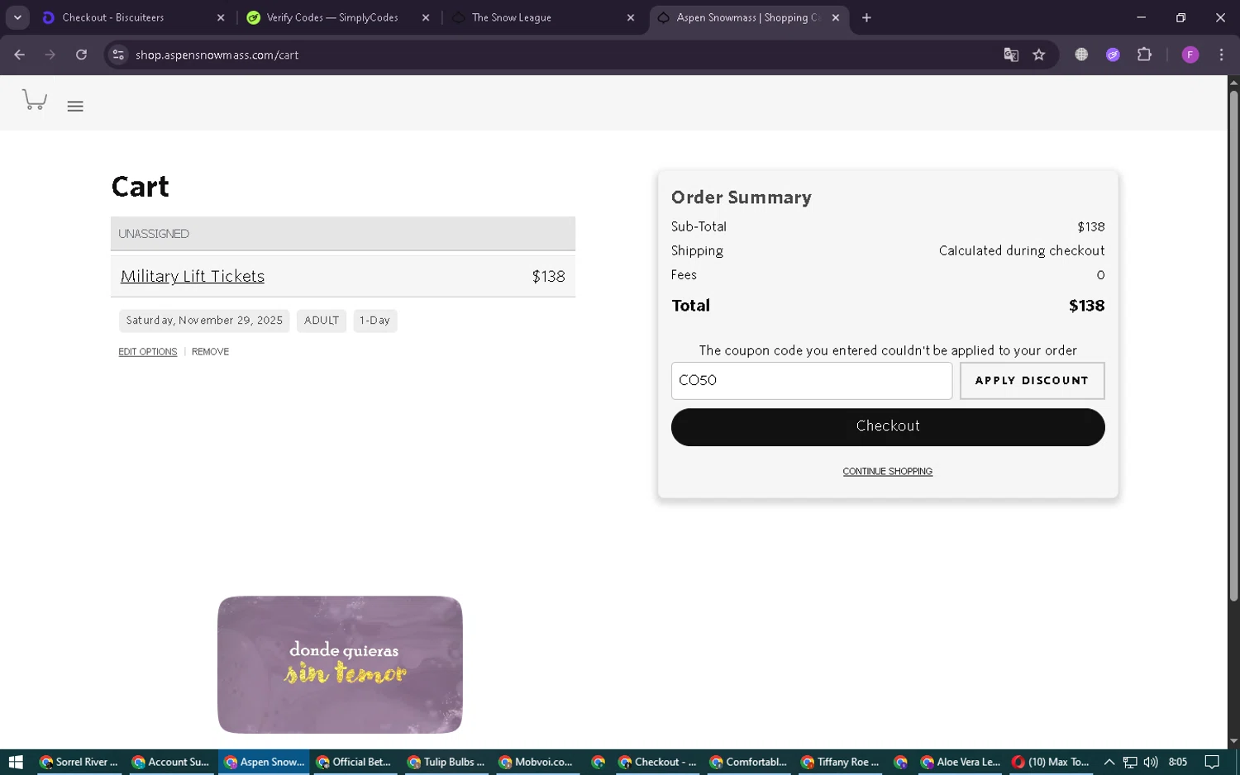Open the Extensions puzzle icon
The width and height of the screenshot is (1240, 775).
pyautogui.click(x=1144, y=55)
